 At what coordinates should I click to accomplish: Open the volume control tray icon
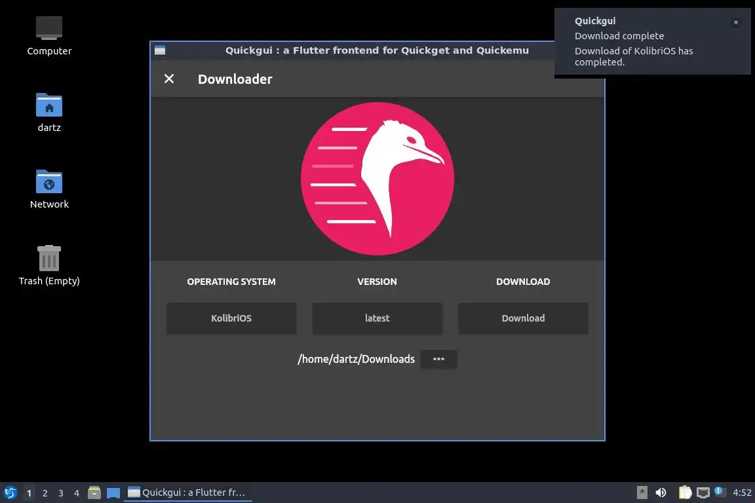click(x=661, y=493)
